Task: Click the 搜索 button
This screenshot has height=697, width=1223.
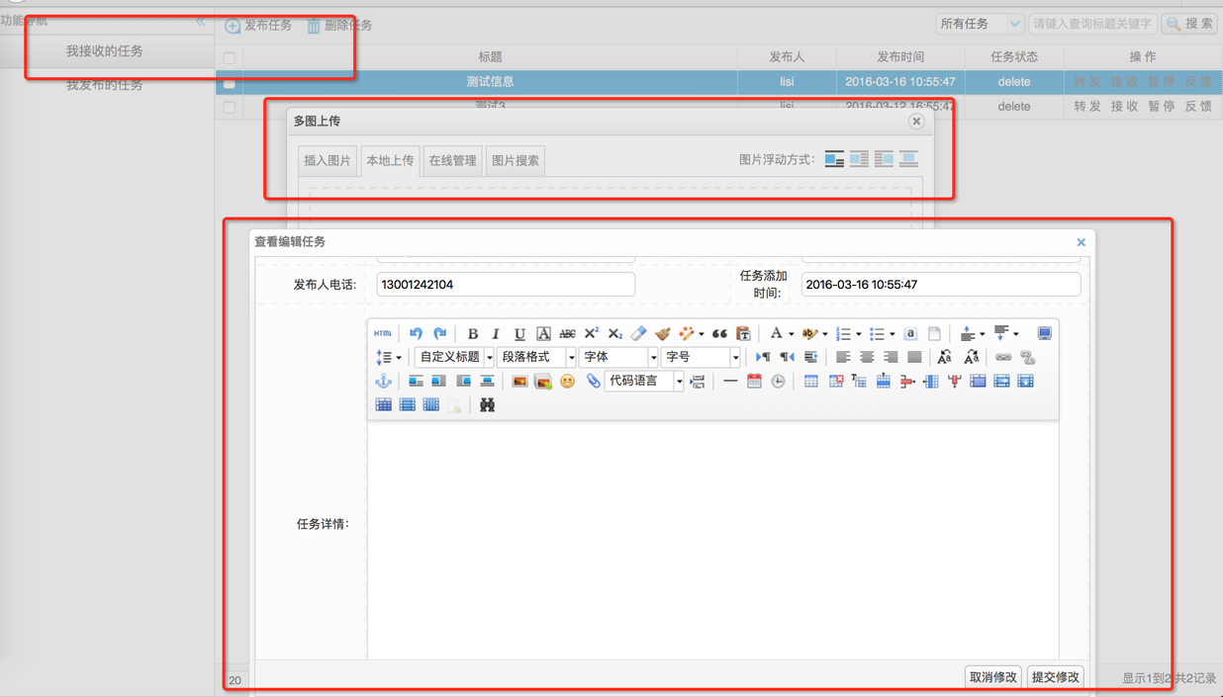Action: [1190, 24]
